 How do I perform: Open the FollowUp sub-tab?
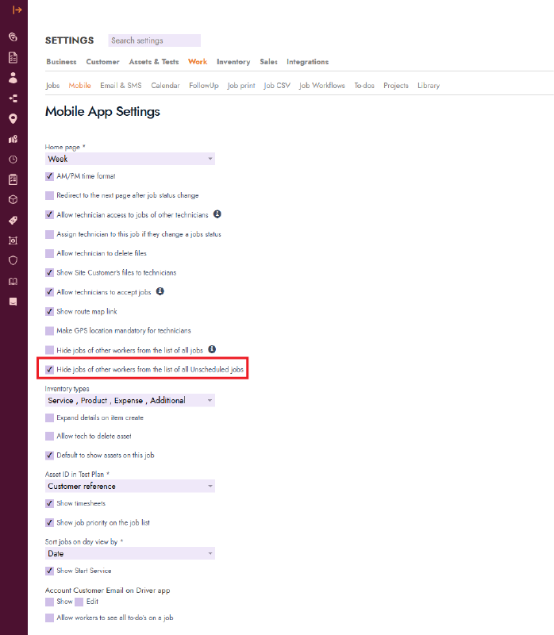coord(204,86)
